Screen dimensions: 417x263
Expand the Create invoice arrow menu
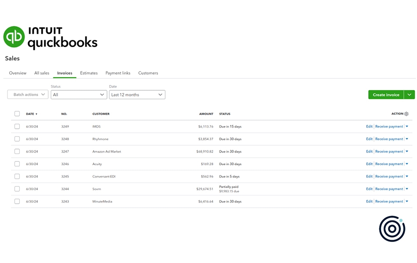409,95
